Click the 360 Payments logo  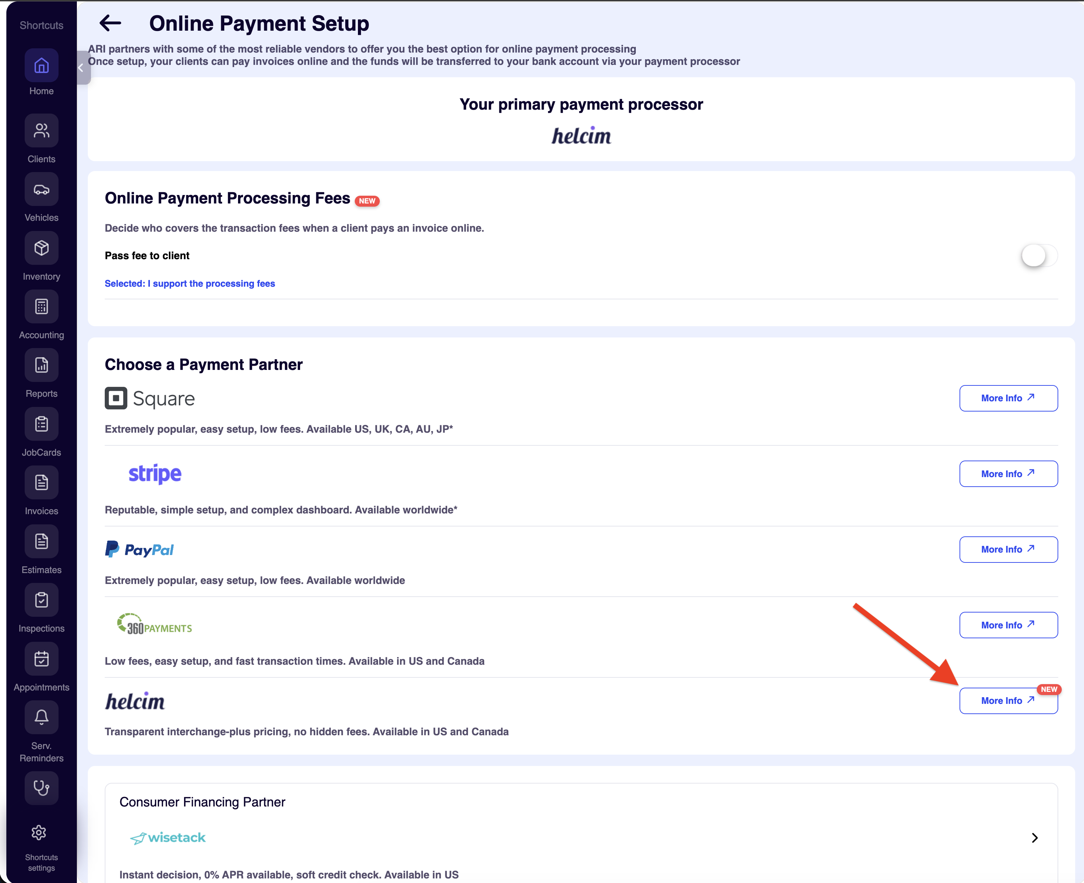(155, 625)
